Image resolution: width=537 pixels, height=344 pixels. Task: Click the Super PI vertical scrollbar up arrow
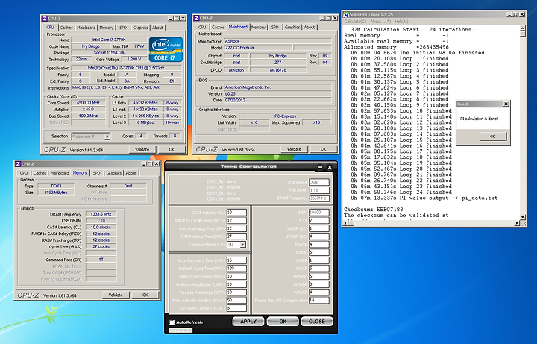point(523,28)
